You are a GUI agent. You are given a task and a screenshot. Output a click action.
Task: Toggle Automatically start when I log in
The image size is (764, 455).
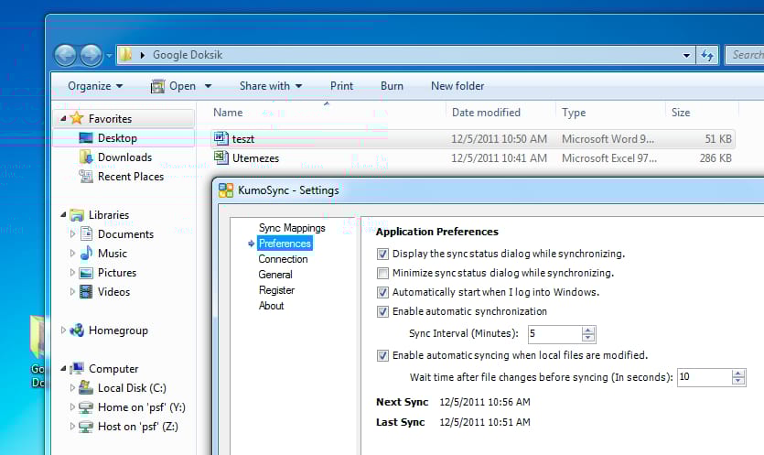coord(382,293)
